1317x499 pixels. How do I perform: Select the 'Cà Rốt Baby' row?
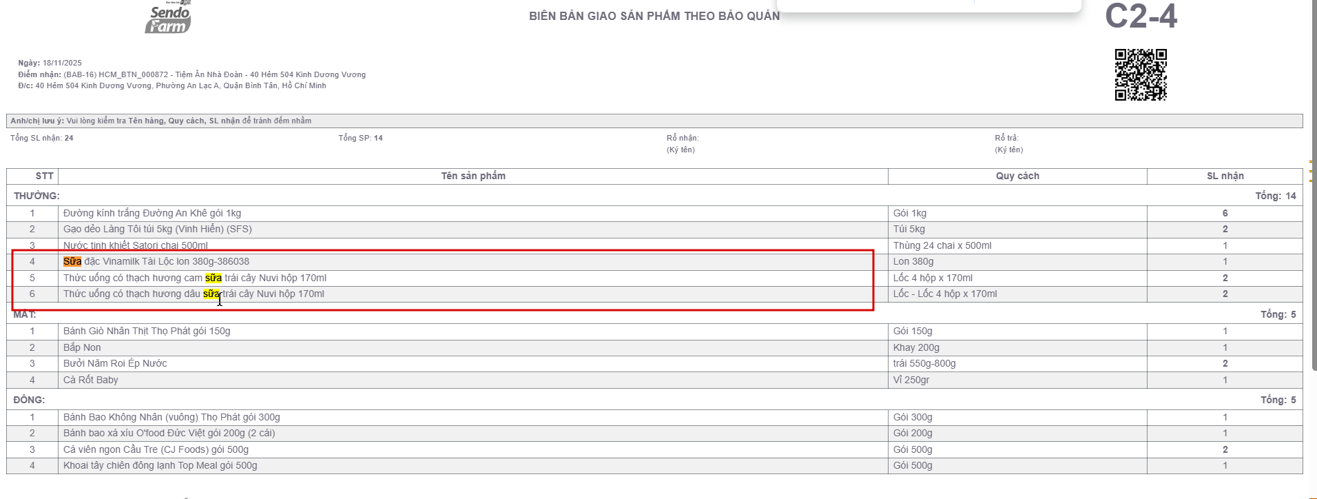[654, 380]
